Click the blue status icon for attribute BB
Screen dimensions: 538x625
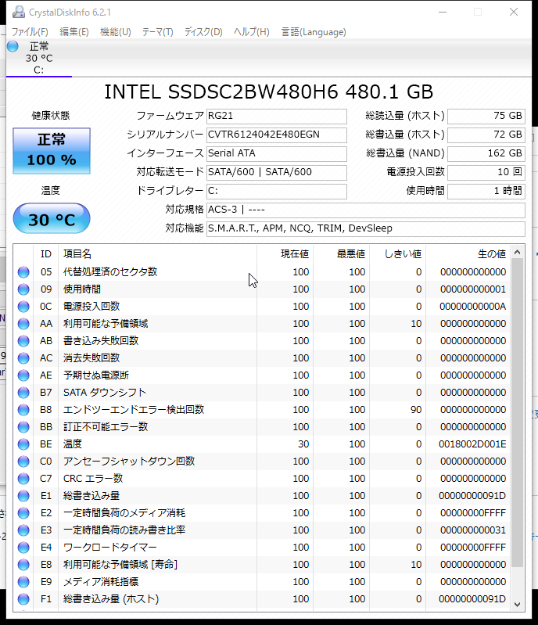tap(23, 427)
